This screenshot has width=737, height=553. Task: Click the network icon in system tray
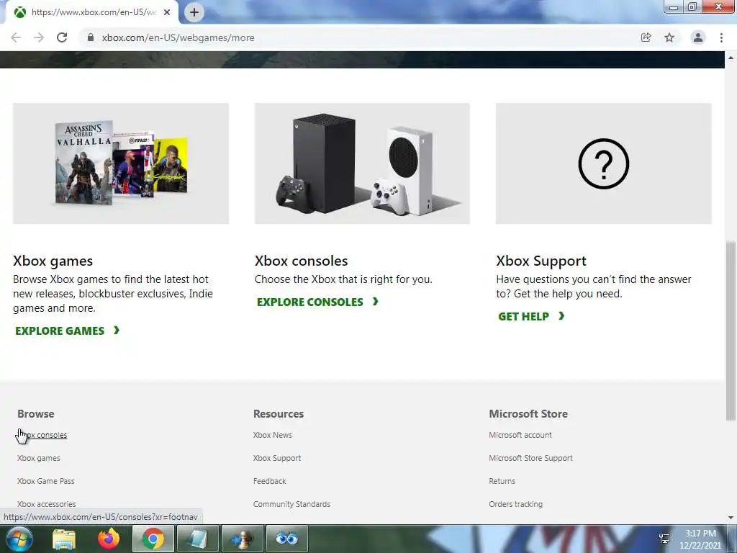664,539
